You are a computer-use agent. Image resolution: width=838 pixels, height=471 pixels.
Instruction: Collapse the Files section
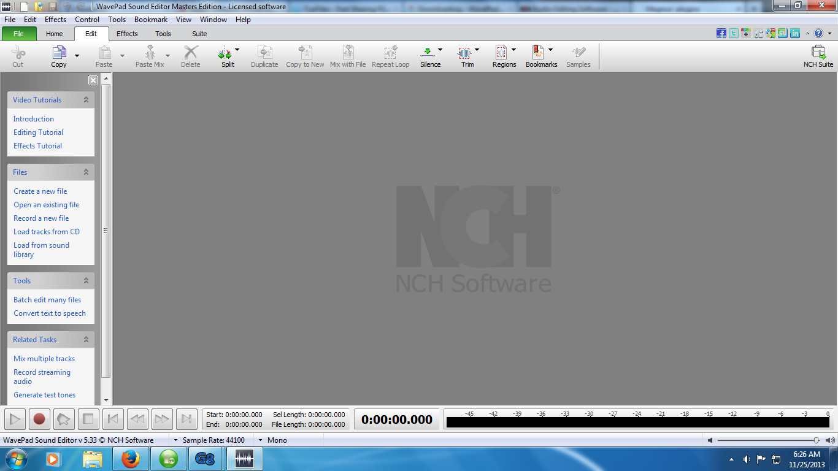[86, 172]
